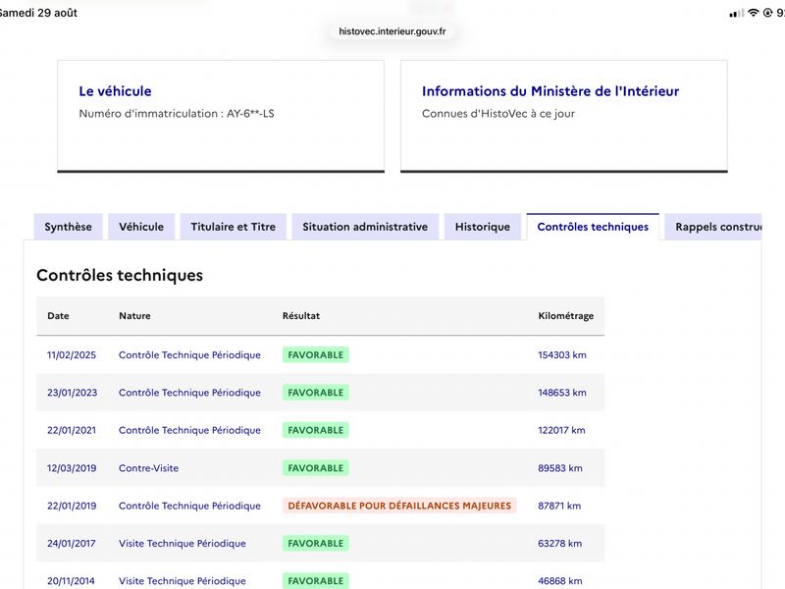
Task: Click the FAVORABLE badge for 22/01/2021
Action: coord(316,430)
